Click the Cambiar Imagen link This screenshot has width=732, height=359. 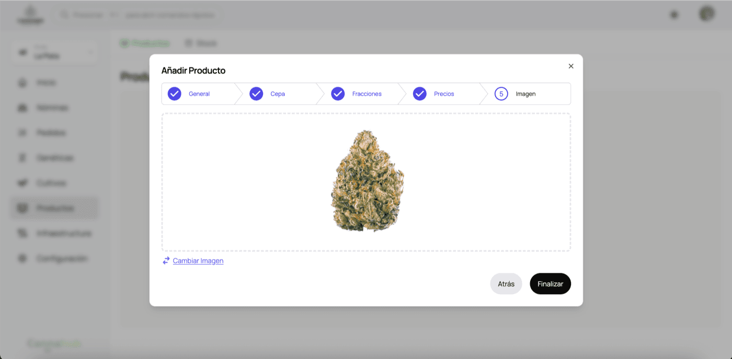point(198,261)
